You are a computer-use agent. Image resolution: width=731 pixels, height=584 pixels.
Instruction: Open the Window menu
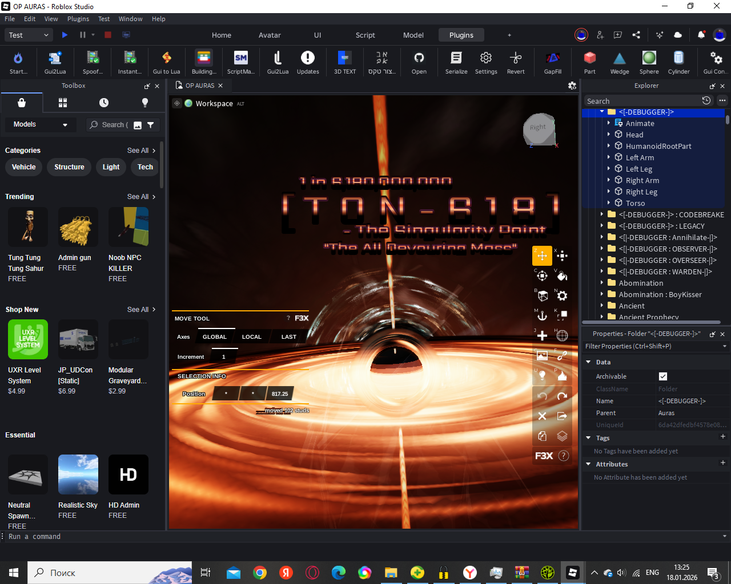(x=130, y=19)
